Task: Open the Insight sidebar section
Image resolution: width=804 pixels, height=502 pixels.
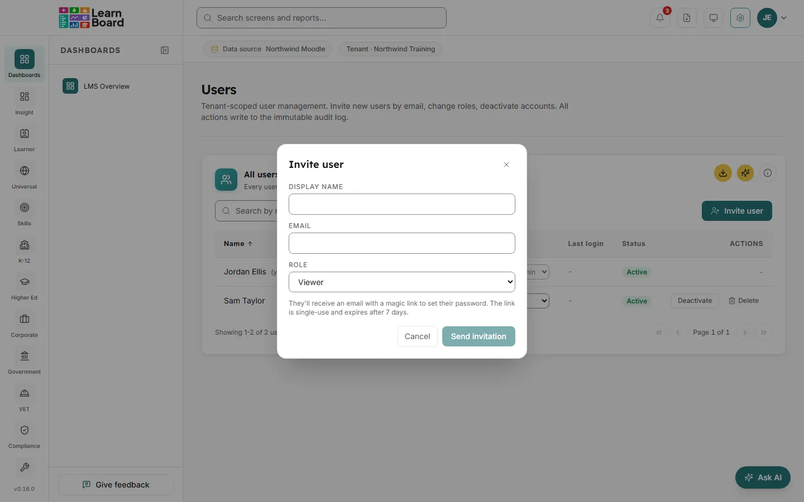Action: tap(25, 103)
